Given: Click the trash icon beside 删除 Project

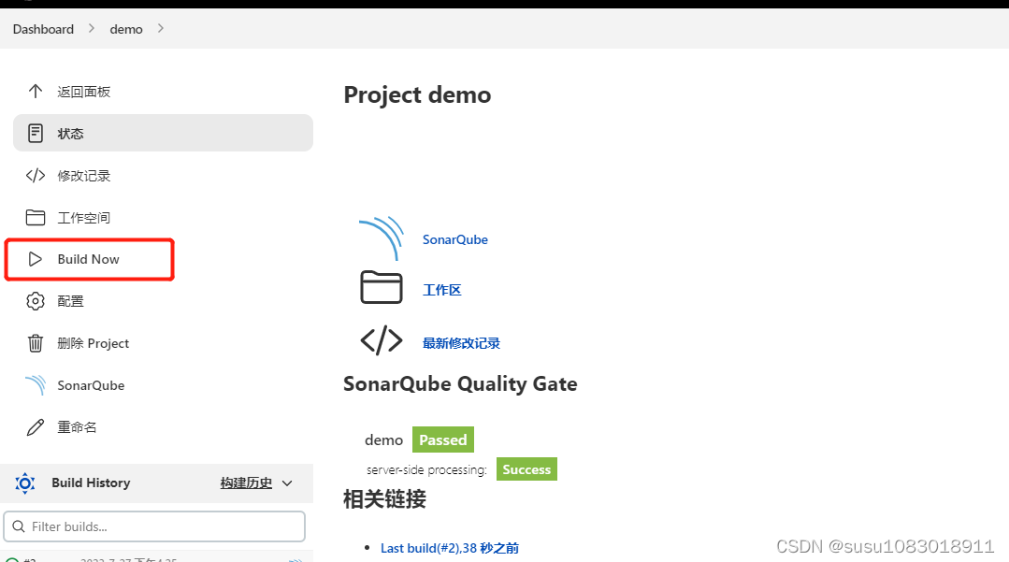Looking at the screenshot, I should (36, 343).
